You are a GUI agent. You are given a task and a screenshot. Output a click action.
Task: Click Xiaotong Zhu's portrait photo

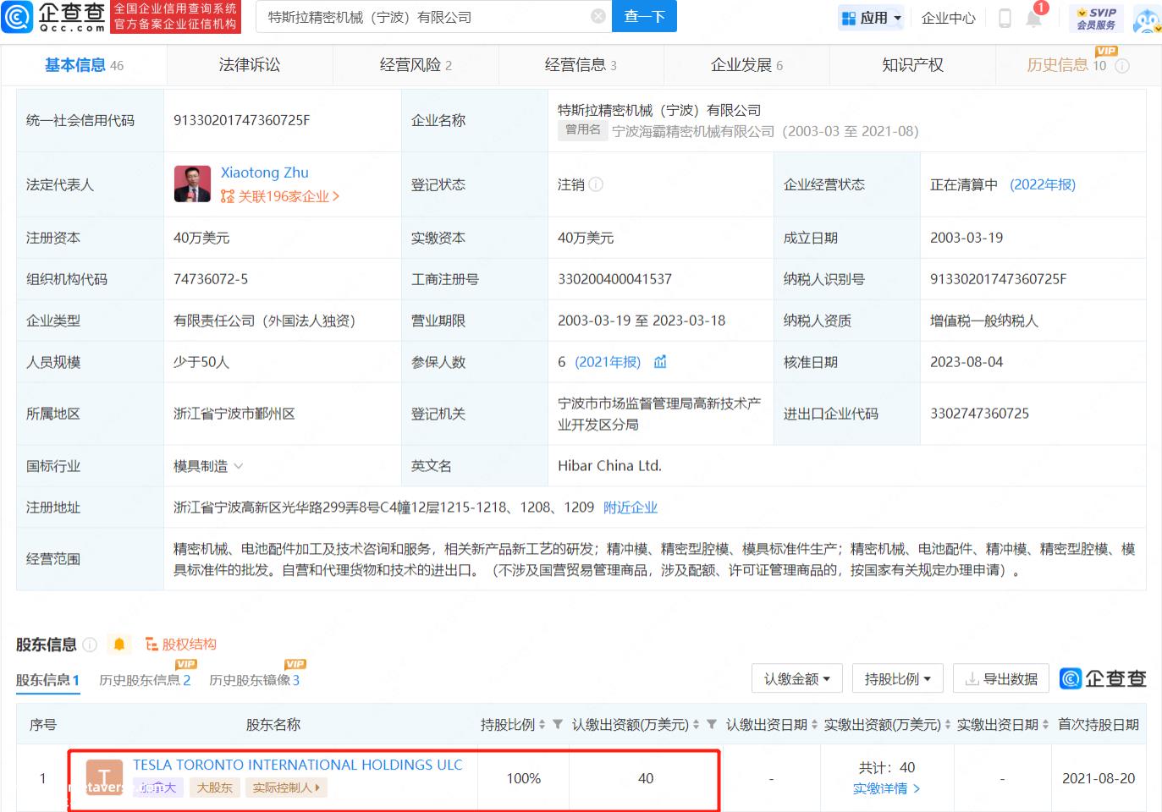click(x=192, y=184)
